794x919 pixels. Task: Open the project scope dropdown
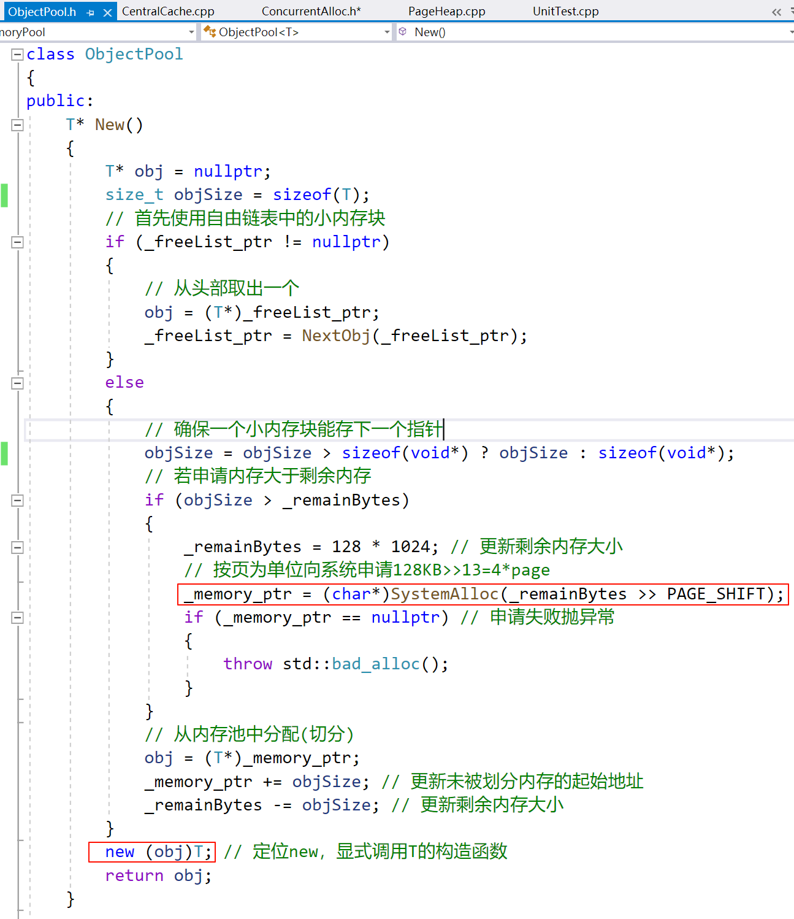pos(191,32)
